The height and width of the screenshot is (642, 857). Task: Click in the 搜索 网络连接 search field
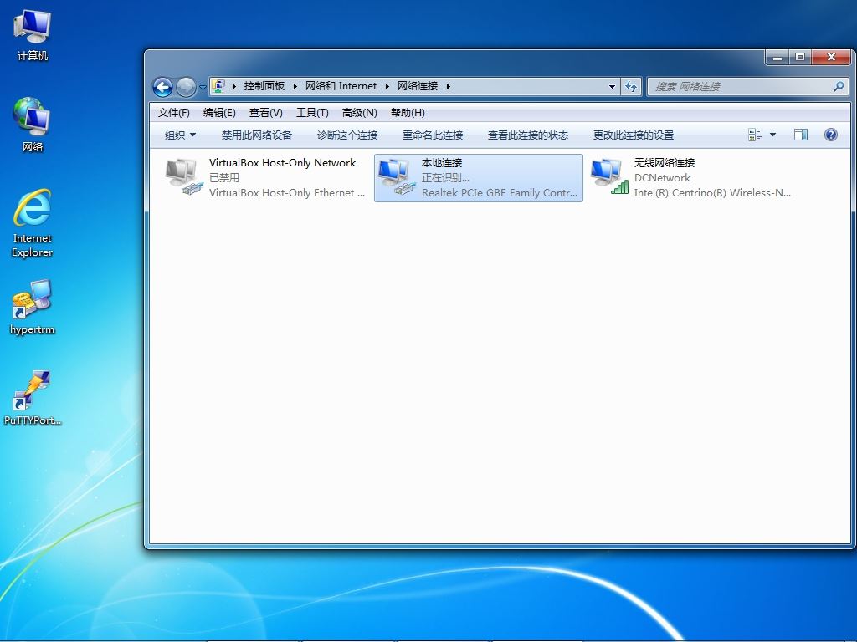click(x=747, y=86)
